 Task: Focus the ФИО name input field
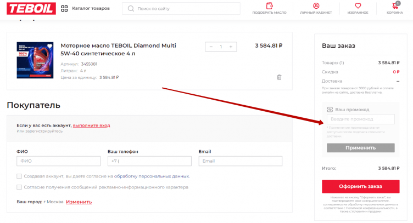tap(59, 161)
